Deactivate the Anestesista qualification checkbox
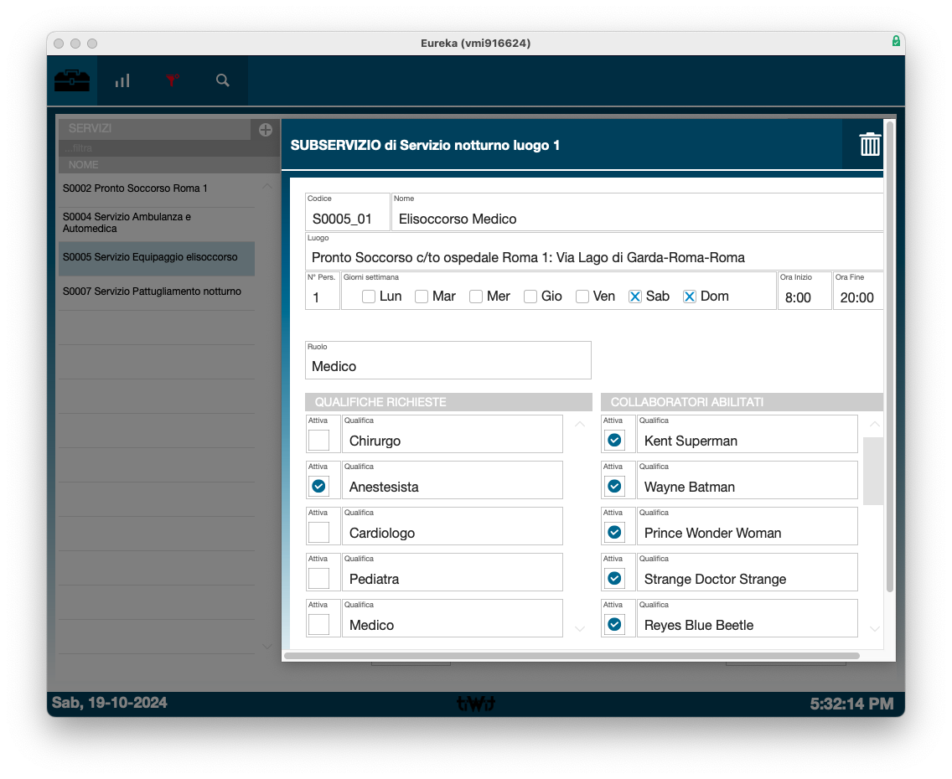This screenshot has height=779, width=952. click(x=318, y=486)
